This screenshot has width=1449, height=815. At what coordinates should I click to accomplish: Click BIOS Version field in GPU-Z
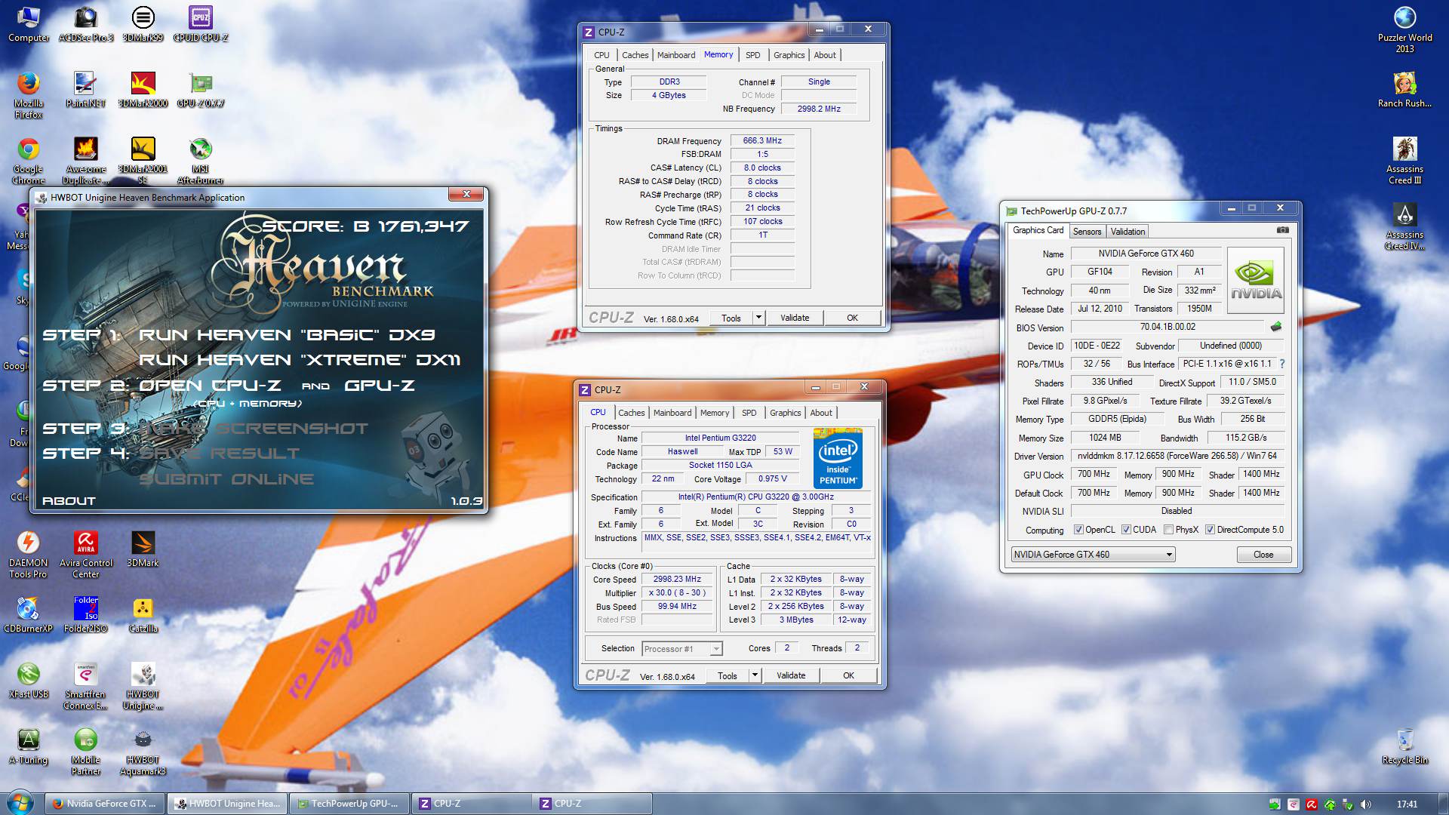tap(1168, 327)
